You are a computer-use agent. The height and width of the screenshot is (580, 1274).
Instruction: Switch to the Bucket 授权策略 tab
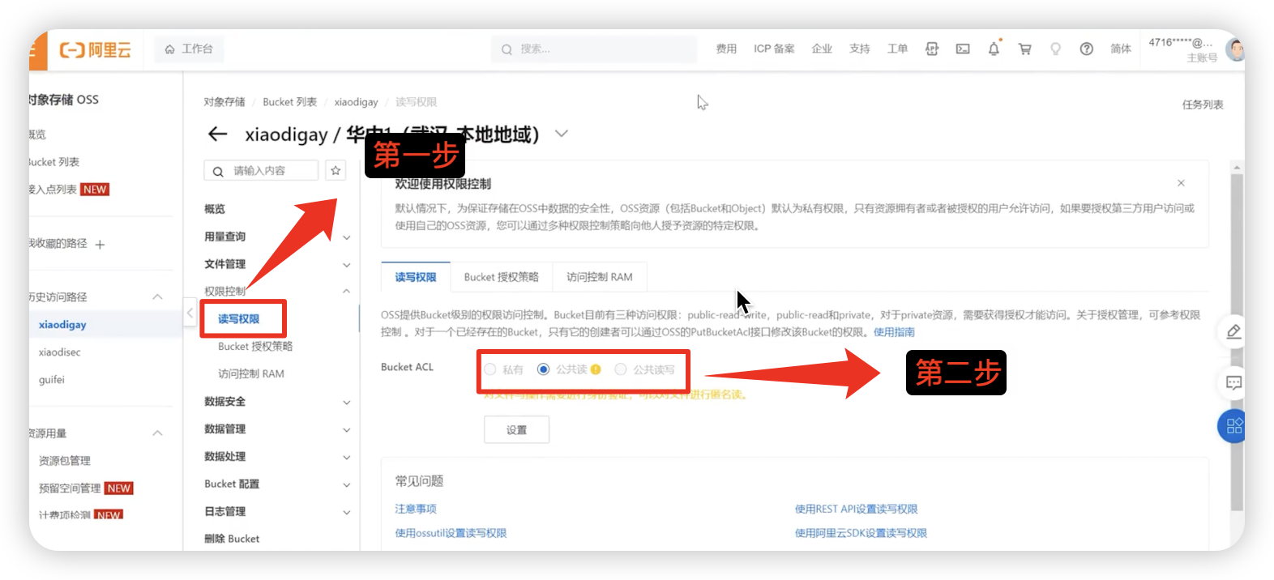coord(501,277)
